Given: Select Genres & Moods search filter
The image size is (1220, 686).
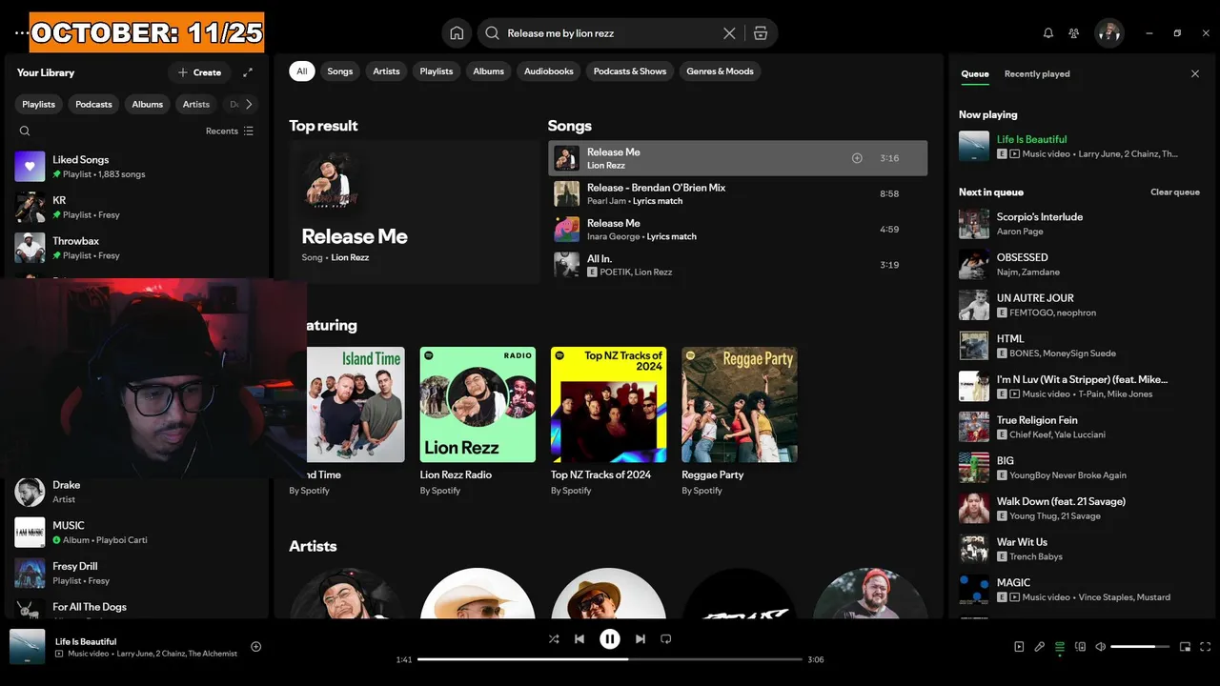Looking at the screenshot, I should click(721, 71).
